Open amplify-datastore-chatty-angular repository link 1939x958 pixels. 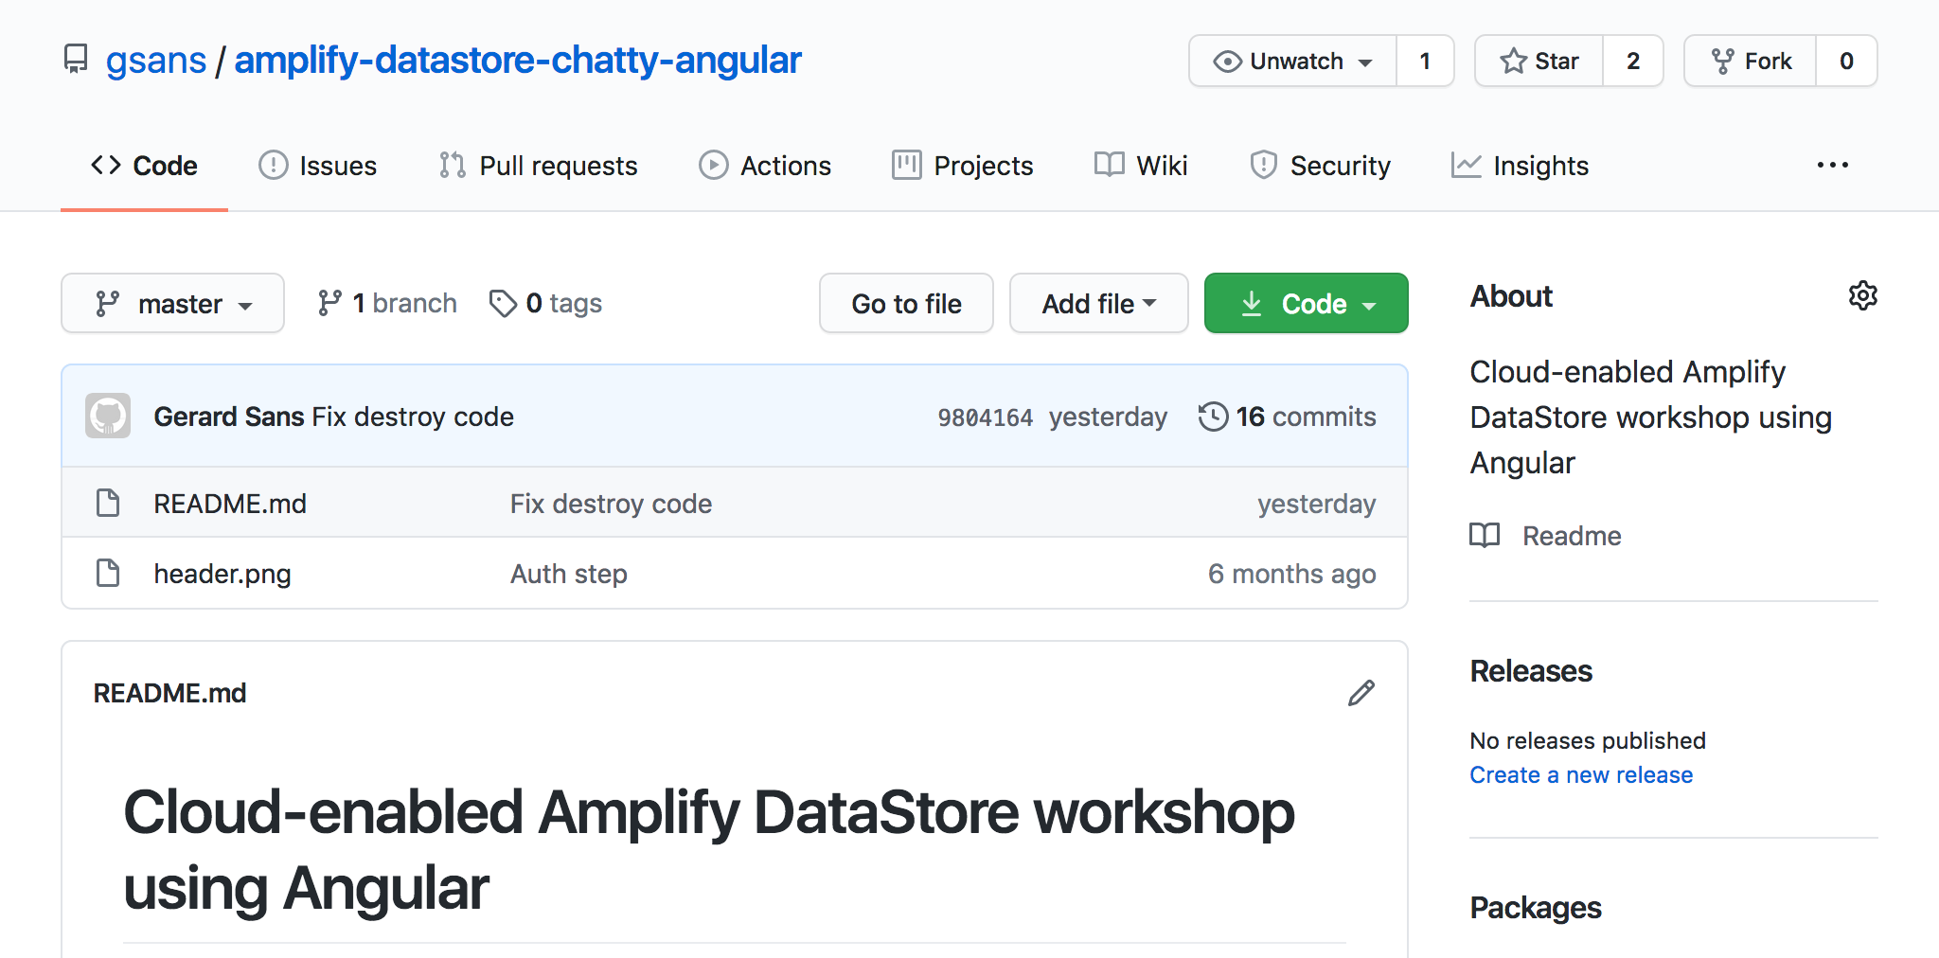click(x=518, y=61)
